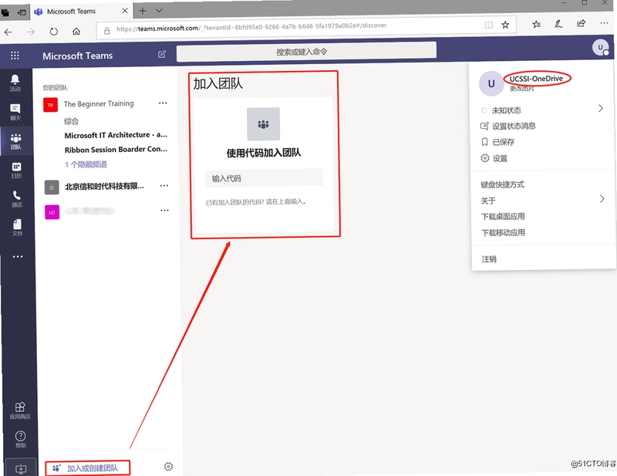
Task: Click the search or command box
Action: [306, 52]
